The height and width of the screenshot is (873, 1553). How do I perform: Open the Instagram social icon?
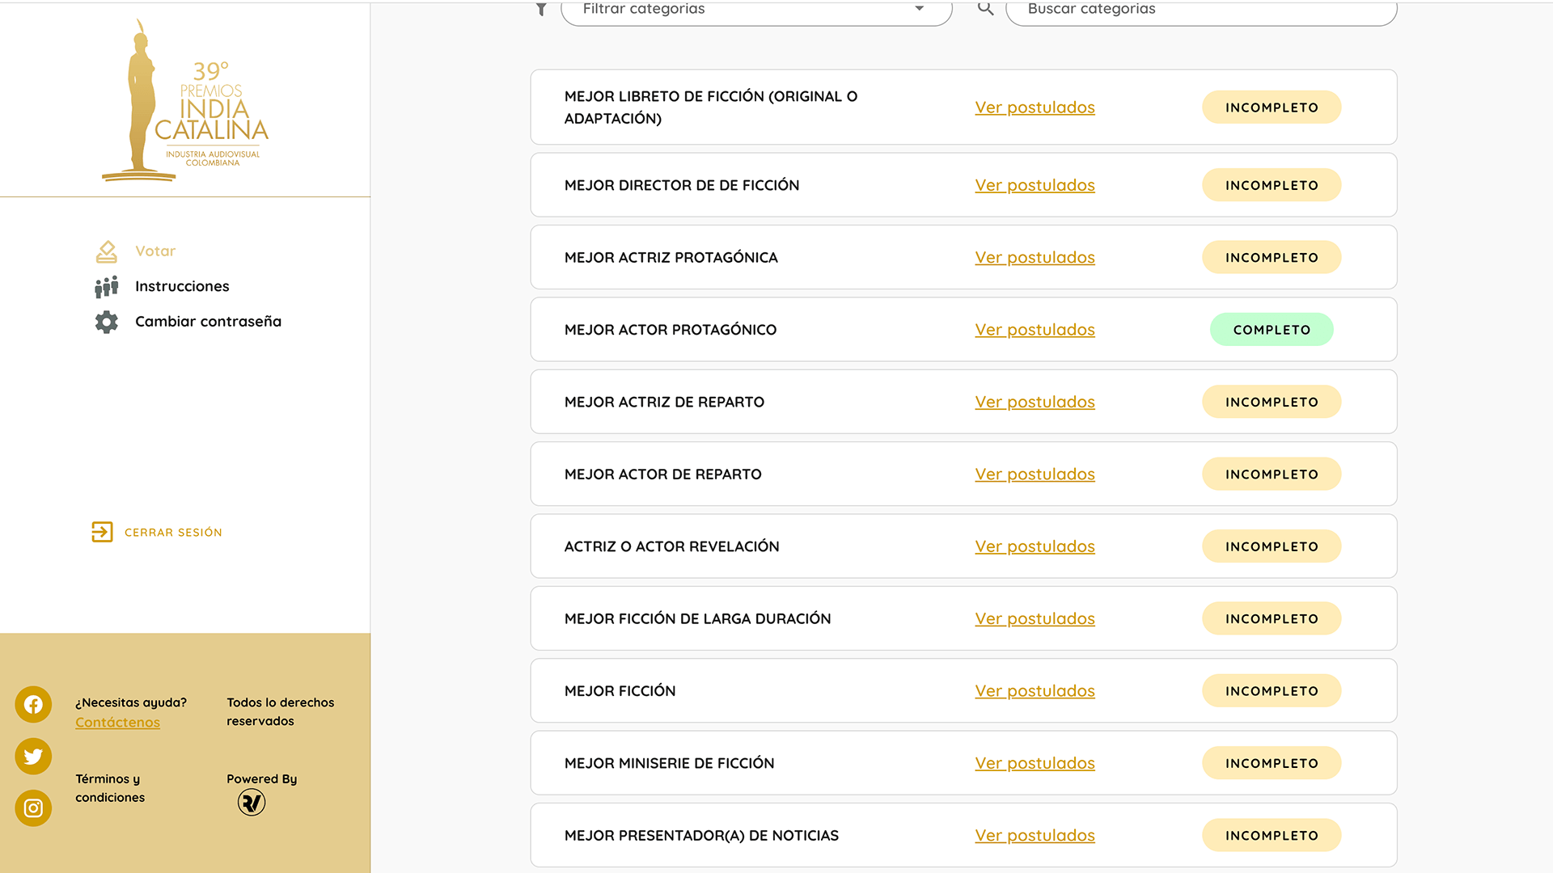pyautogui.click(x=33, y=808)
